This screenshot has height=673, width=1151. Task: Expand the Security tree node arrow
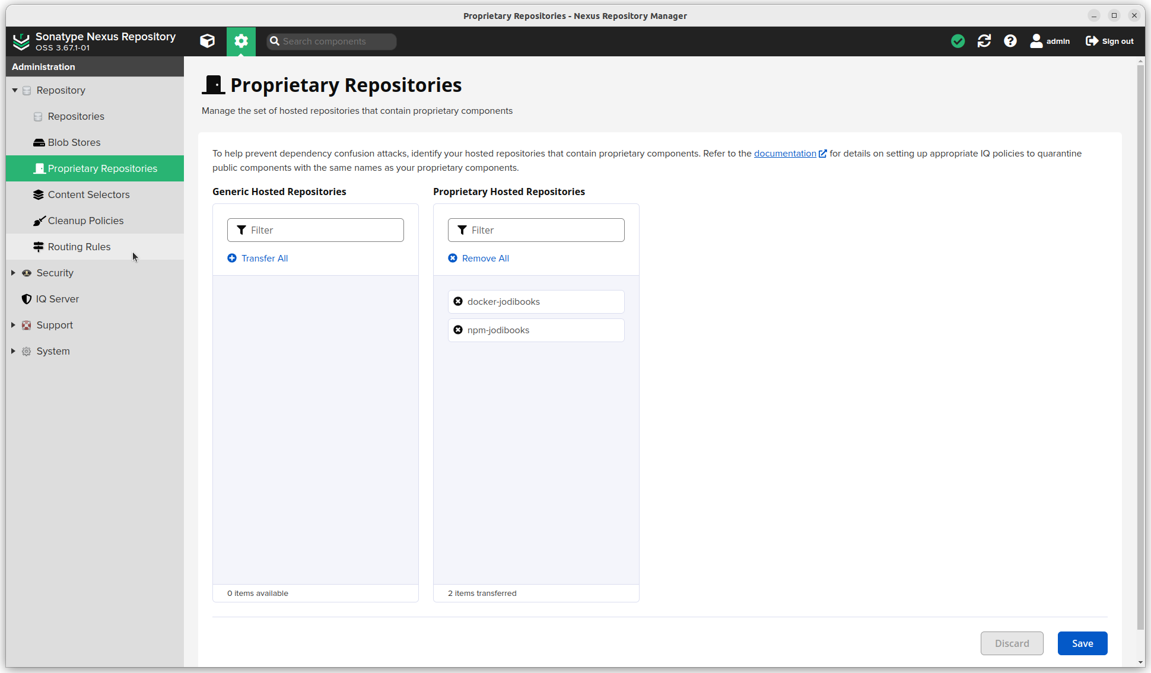13,273
